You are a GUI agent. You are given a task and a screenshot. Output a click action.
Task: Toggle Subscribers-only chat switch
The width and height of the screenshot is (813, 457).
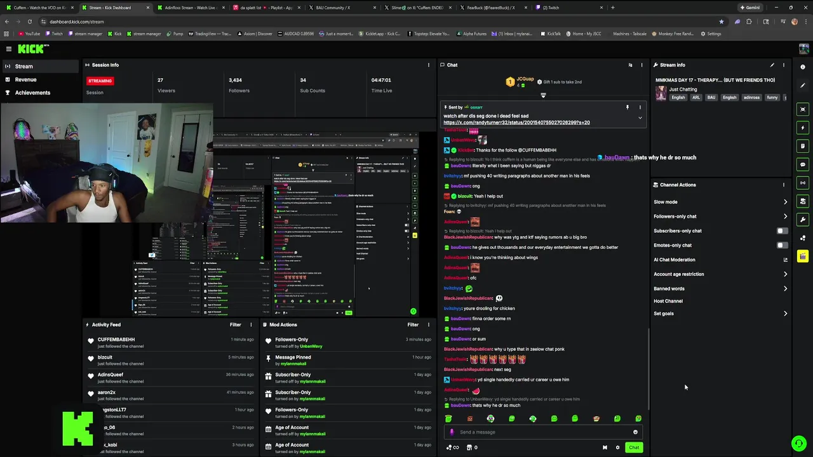click(782, 231)
